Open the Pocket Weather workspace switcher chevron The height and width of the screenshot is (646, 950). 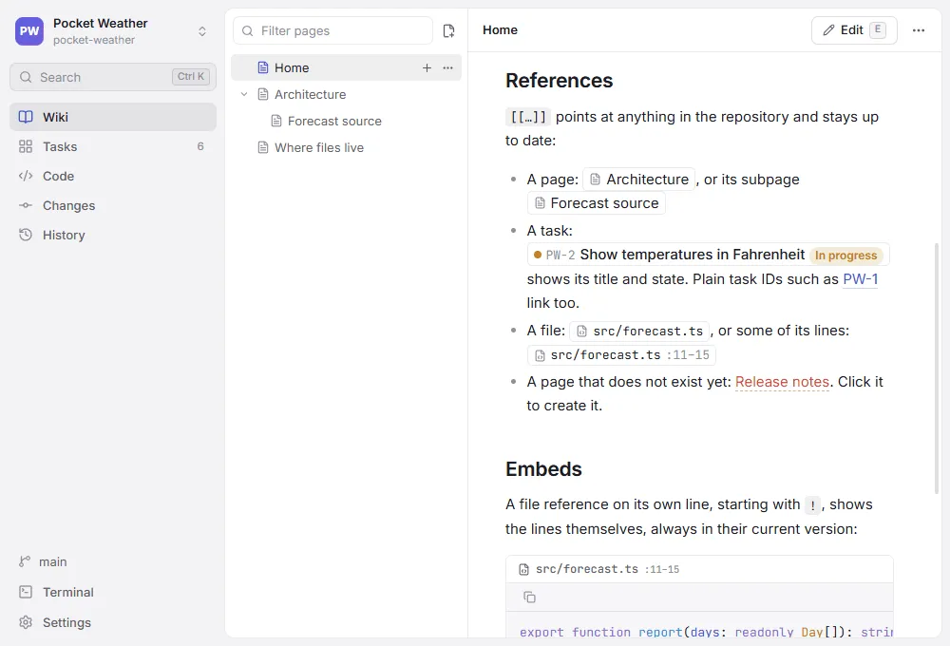tap(202, 31)
